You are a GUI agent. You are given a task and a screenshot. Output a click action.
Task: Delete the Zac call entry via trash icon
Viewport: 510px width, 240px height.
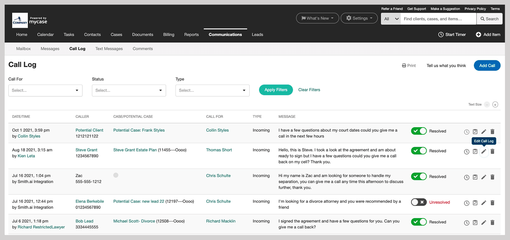tap(492, 177)
